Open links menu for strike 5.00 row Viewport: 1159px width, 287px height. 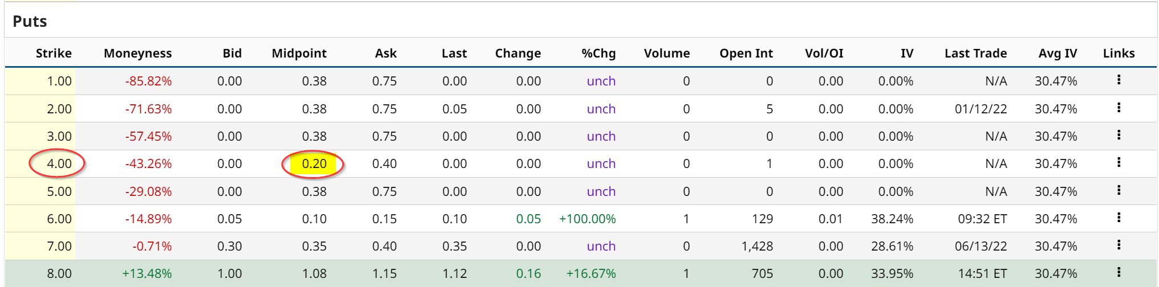[x=1119, y=190]
